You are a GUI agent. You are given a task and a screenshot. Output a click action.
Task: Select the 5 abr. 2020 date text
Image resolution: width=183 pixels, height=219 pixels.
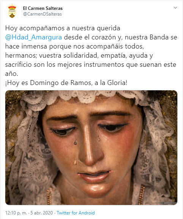[42, 213]
